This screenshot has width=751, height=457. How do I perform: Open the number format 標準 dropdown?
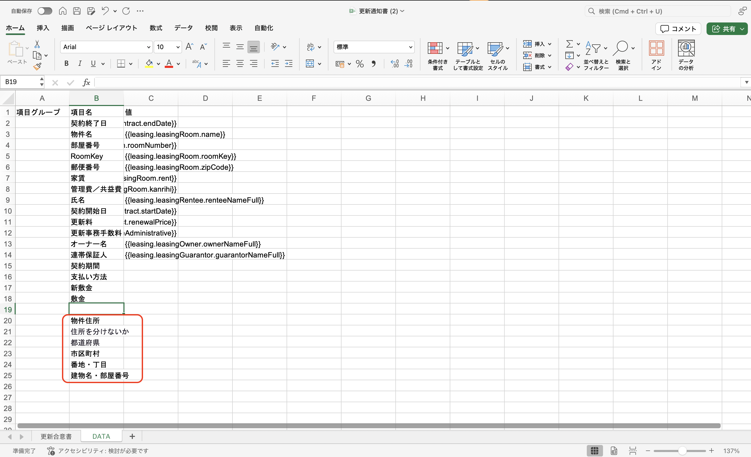411,47
